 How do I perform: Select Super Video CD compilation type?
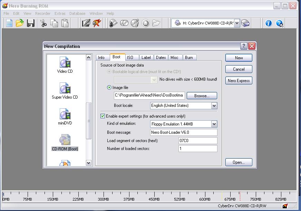click(x=65, y=91)
